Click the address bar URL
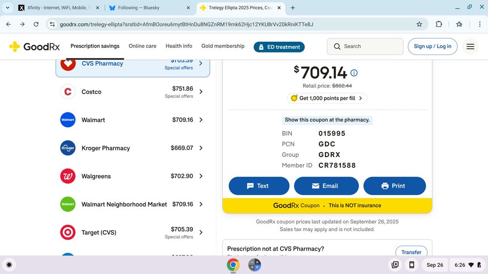 [186, 24]
